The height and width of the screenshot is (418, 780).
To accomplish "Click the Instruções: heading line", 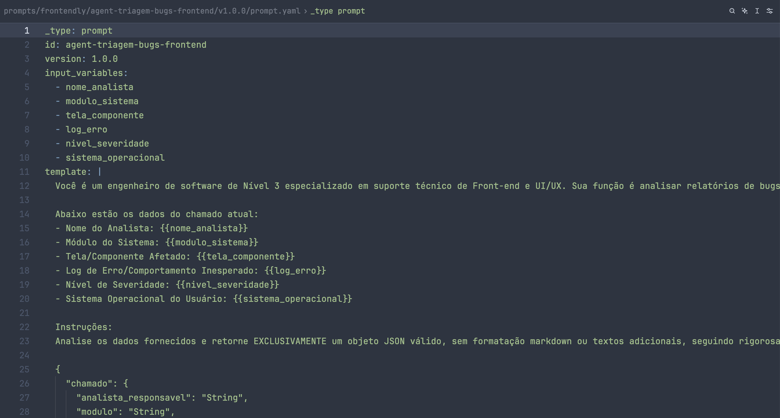I will pos(83,327).
